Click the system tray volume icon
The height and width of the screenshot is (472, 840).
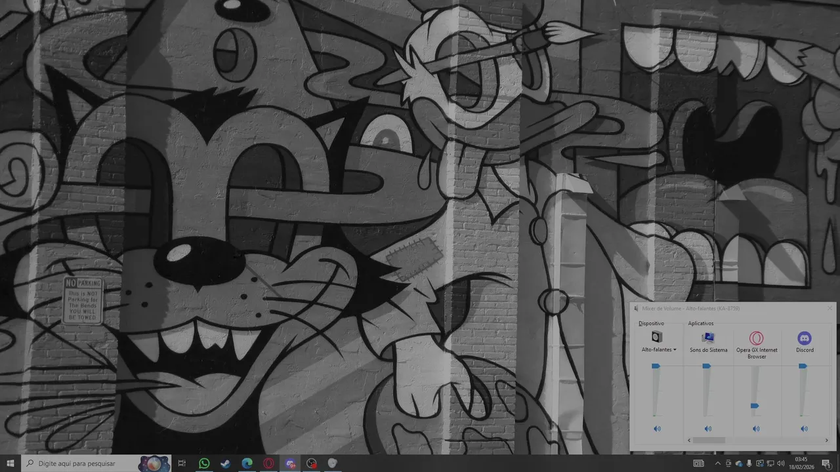781,463
